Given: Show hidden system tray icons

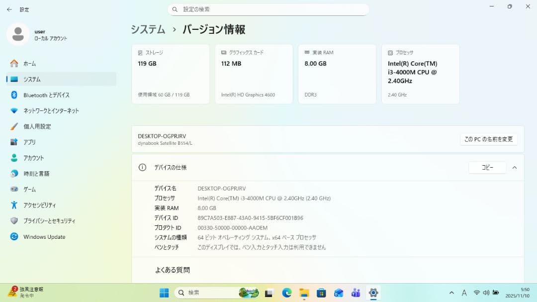Looking at the screenshot, I should [451, 293].
